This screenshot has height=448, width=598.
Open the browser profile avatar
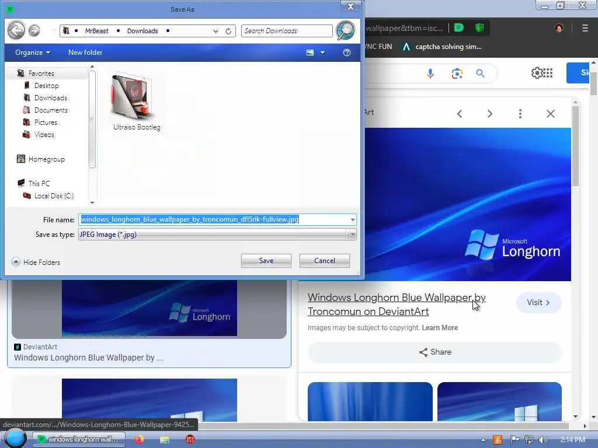pos(559,28)
